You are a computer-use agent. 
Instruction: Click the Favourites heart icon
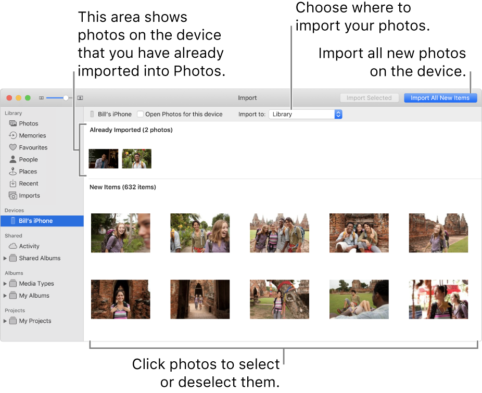[x=12, y=147]
